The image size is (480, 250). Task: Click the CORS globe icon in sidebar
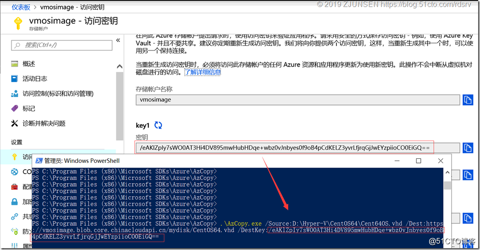pyautogui.click(x=14, y=172)
